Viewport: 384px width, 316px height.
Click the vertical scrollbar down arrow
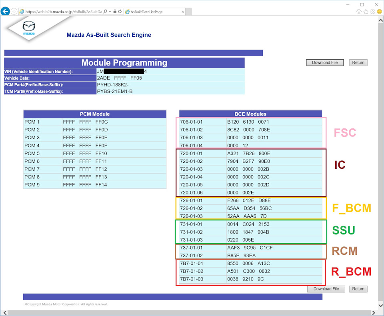[380, 305]
